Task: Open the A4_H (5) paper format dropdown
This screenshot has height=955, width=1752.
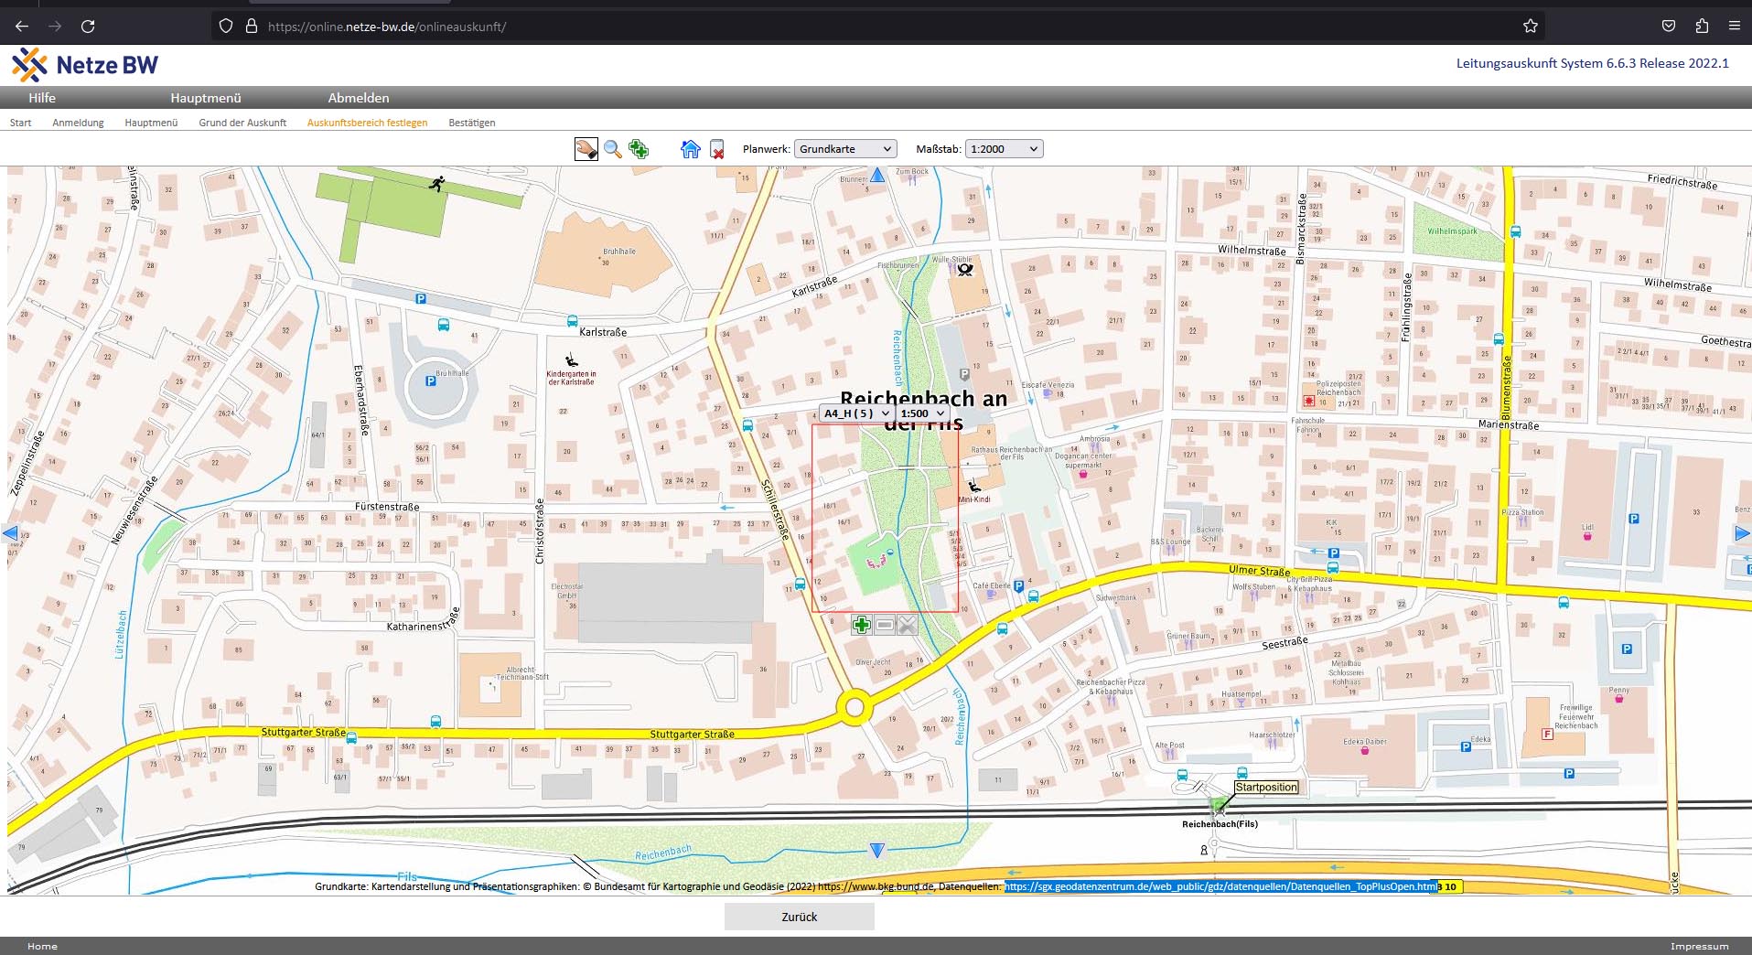Action: 856,413
